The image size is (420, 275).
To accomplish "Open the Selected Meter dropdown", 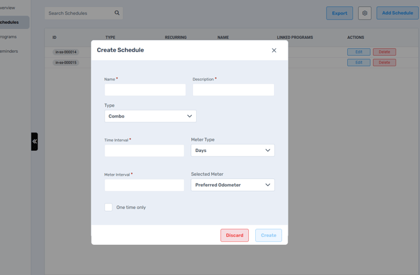I will [x=233, y=185].
